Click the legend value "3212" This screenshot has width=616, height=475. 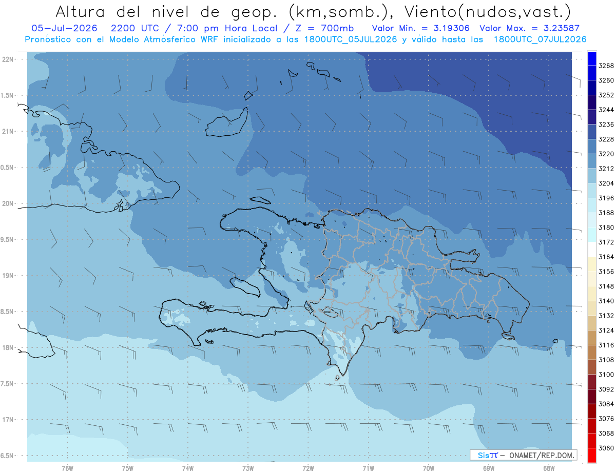click(606, 169)
